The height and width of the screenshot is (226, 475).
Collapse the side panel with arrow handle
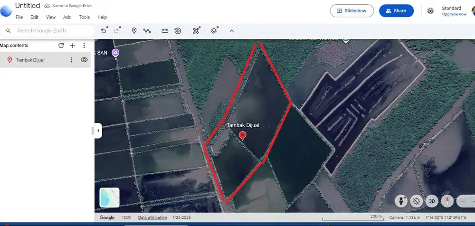[x=98, y=131]
